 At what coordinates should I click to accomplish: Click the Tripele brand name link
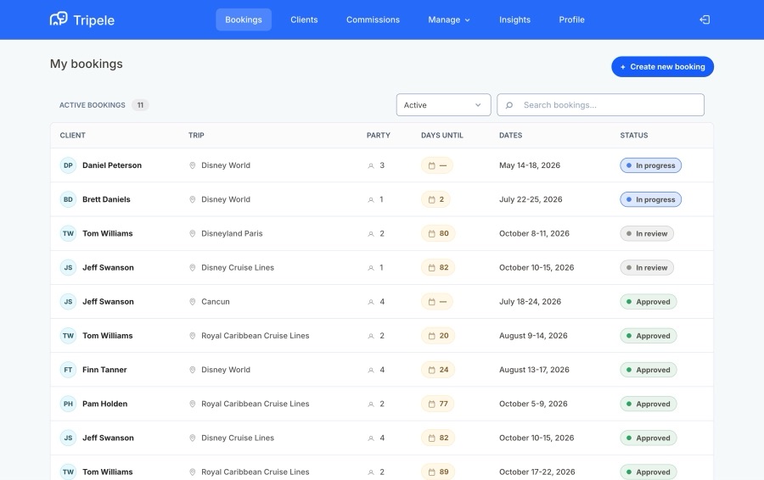(x=93, y=20)
